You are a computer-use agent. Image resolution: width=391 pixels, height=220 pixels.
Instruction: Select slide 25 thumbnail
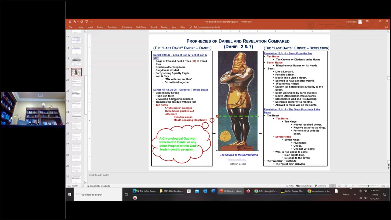76,126
